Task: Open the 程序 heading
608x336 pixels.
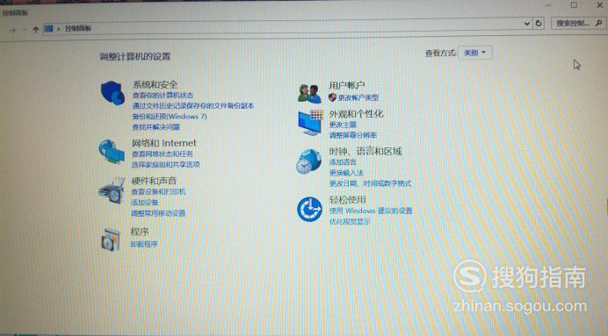Action: [140, 232]
